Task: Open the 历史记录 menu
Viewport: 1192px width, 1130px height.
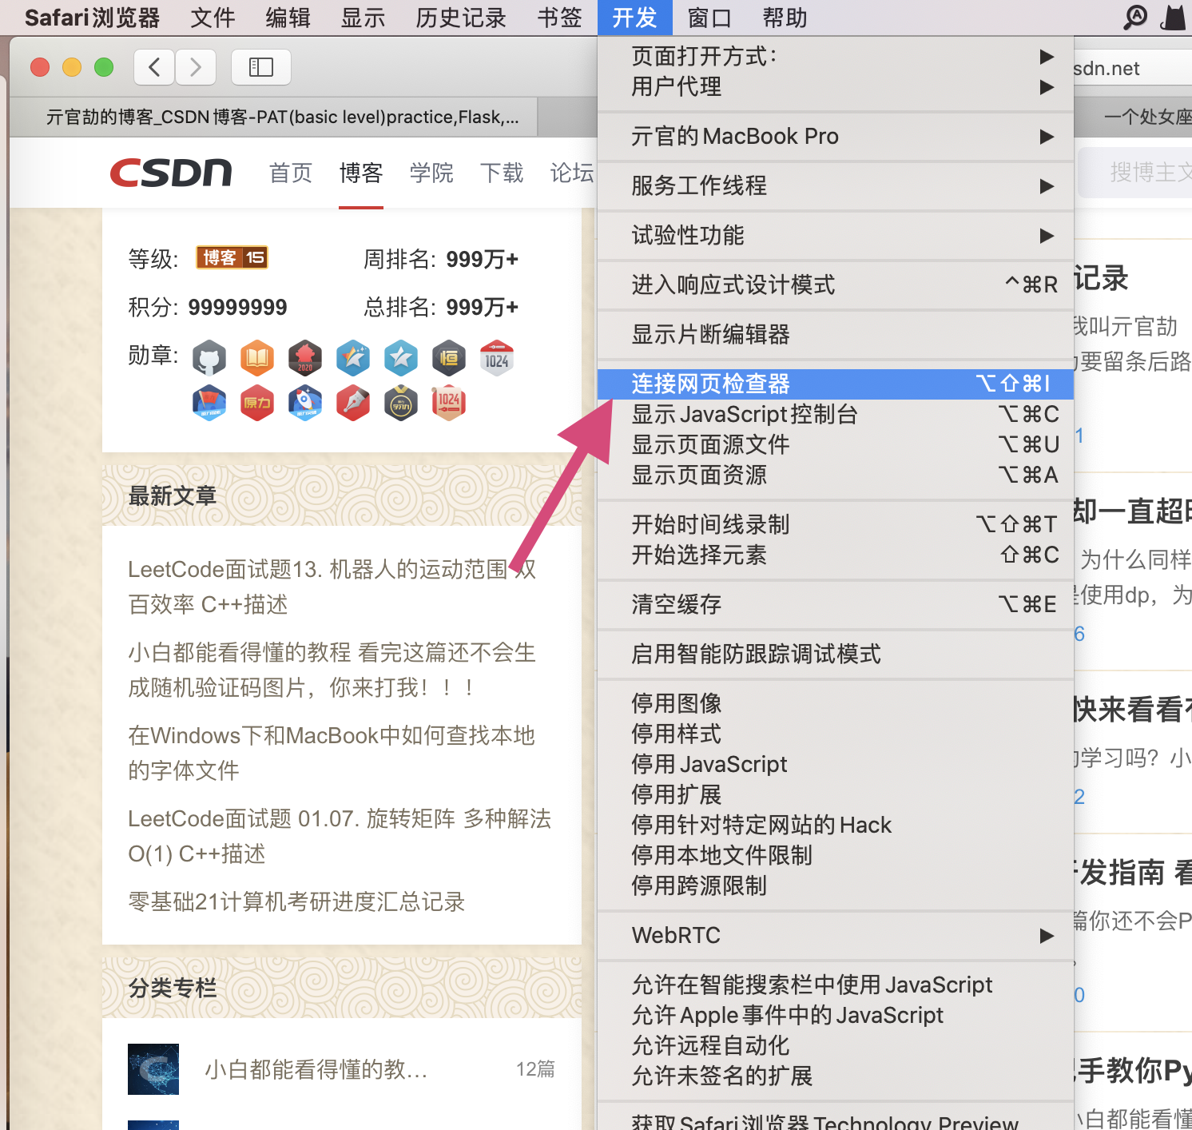Action: pos(461,18)
